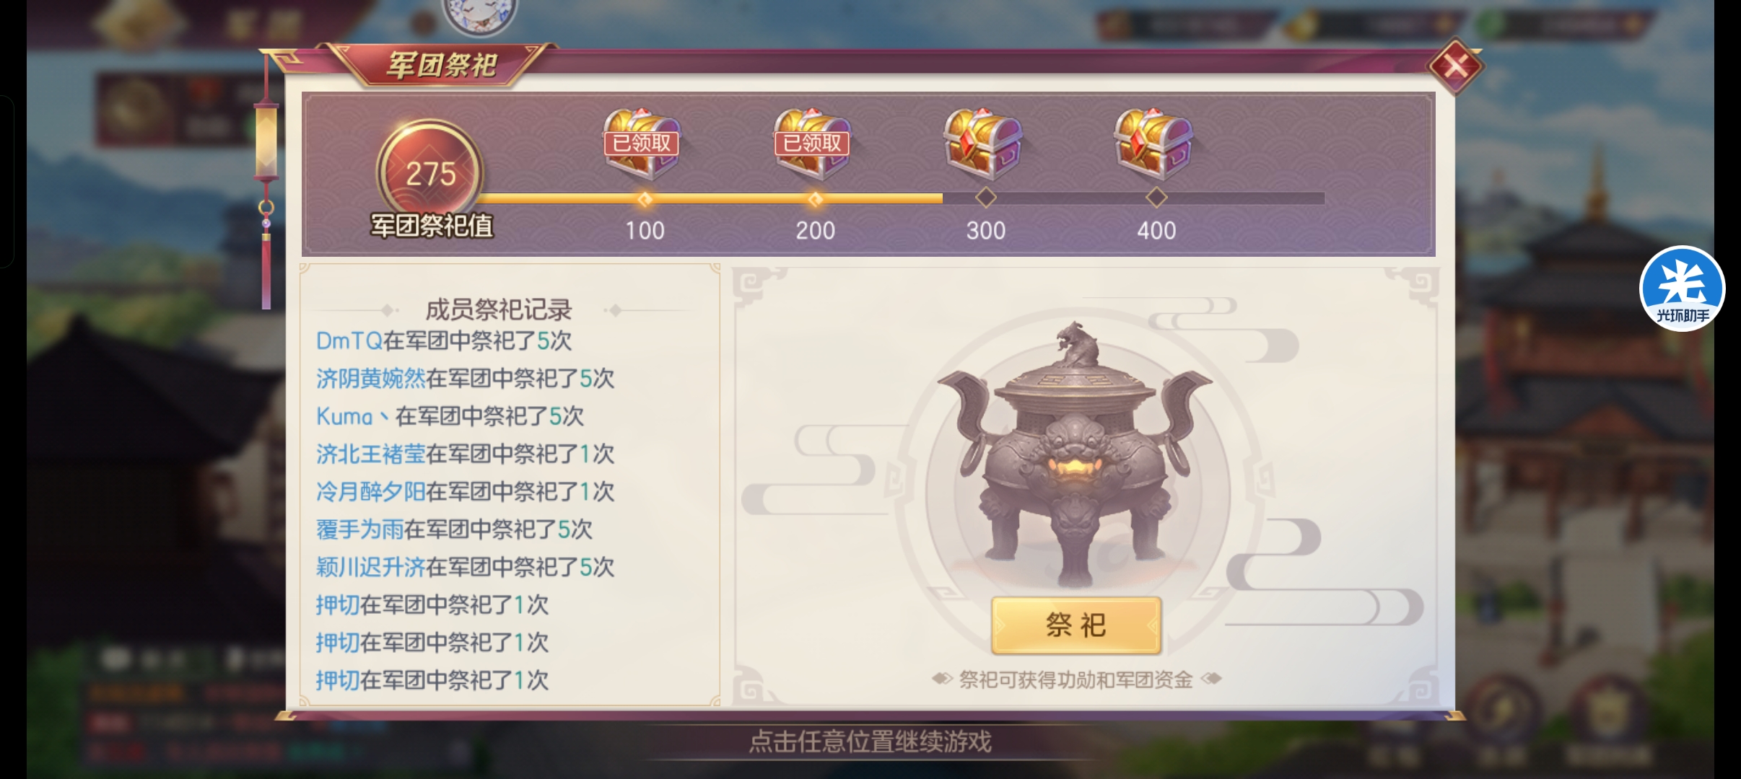This screenshot has width=1741, height=779.
Task: Tap the 300-point treasure chest reward
Action: (x=983, y=144)
